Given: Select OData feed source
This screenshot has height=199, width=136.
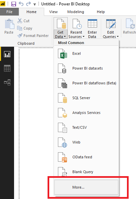Looking at the screenshot, I should [x=86, y=157].
